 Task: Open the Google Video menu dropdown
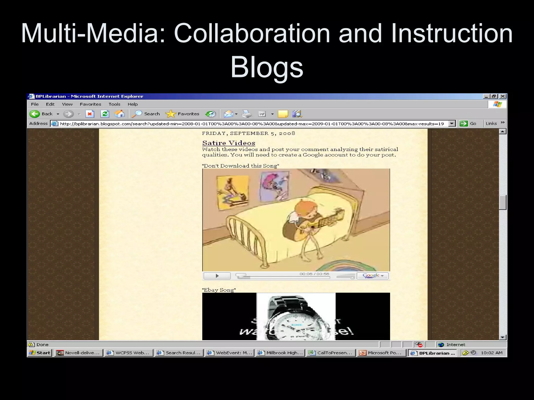[x=373, y=276]
